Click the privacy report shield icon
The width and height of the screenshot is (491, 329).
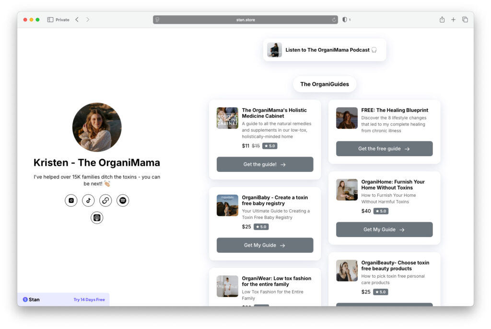click(344, 20)
